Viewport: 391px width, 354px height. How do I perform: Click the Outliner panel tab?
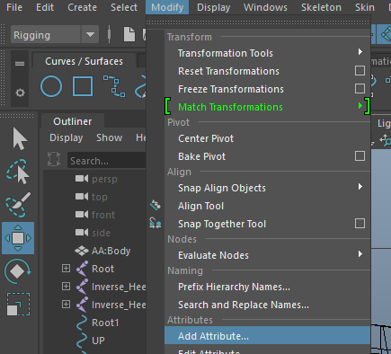[x=73, y=121]
